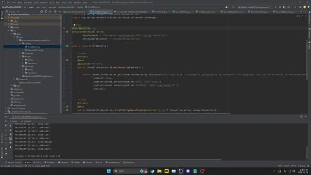This screenshot has height=175, width=311.
Task: Click the Debug application bug icon
Action: click(x=280, y=7)
